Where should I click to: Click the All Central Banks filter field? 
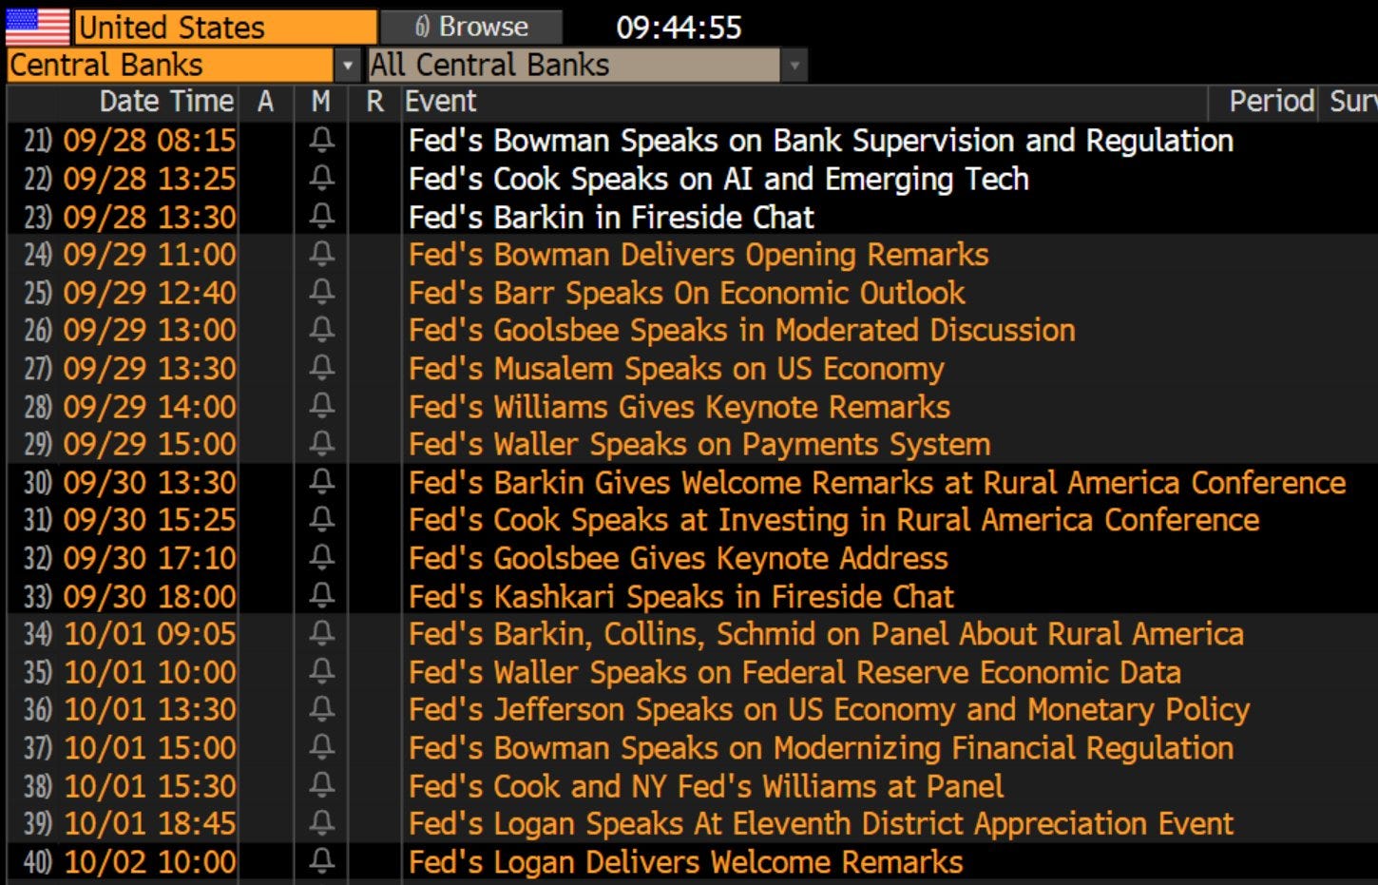point(574,66)
